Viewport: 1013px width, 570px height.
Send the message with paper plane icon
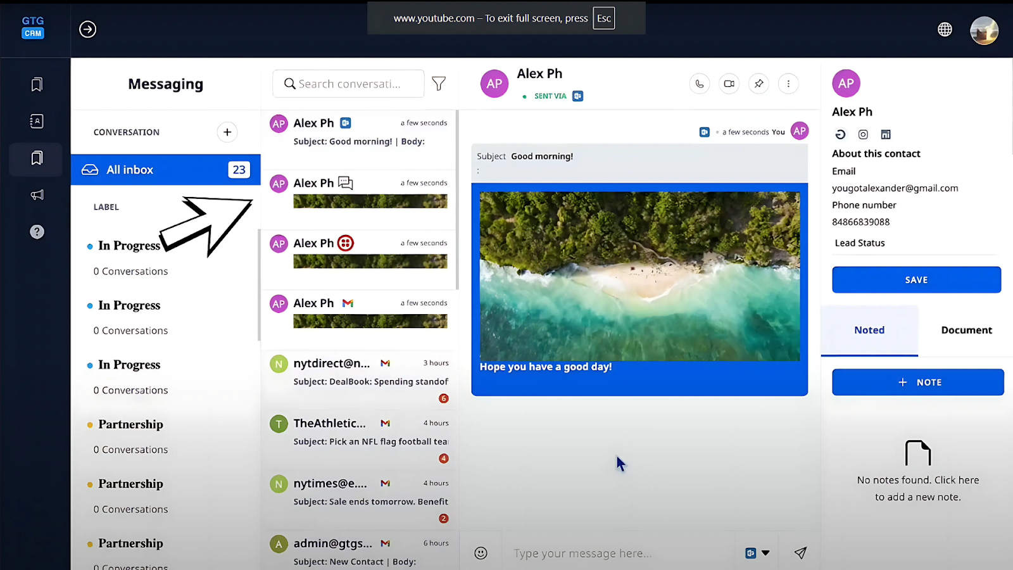[800, 553]
